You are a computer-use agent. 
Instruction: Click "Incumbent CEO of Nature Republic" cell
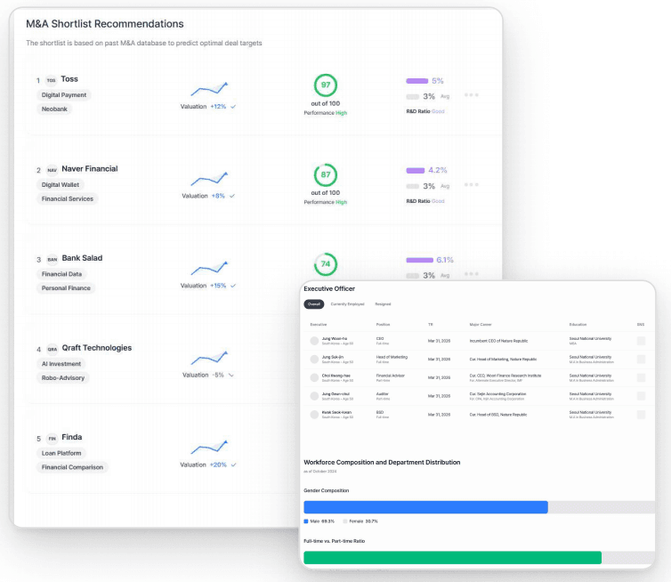498,341
